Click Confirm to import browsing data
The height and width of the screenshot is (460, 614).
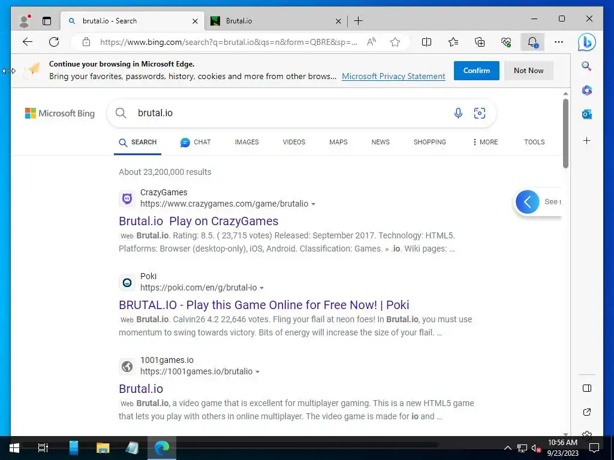tap(477, 71)
